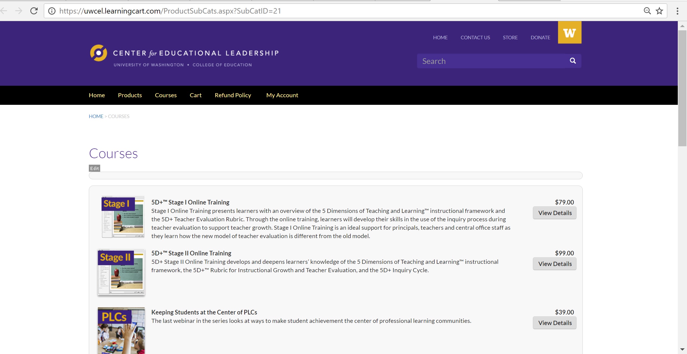Open the Refund Policy navigation item
Viewport: 687px width, 354px height.
233,95
